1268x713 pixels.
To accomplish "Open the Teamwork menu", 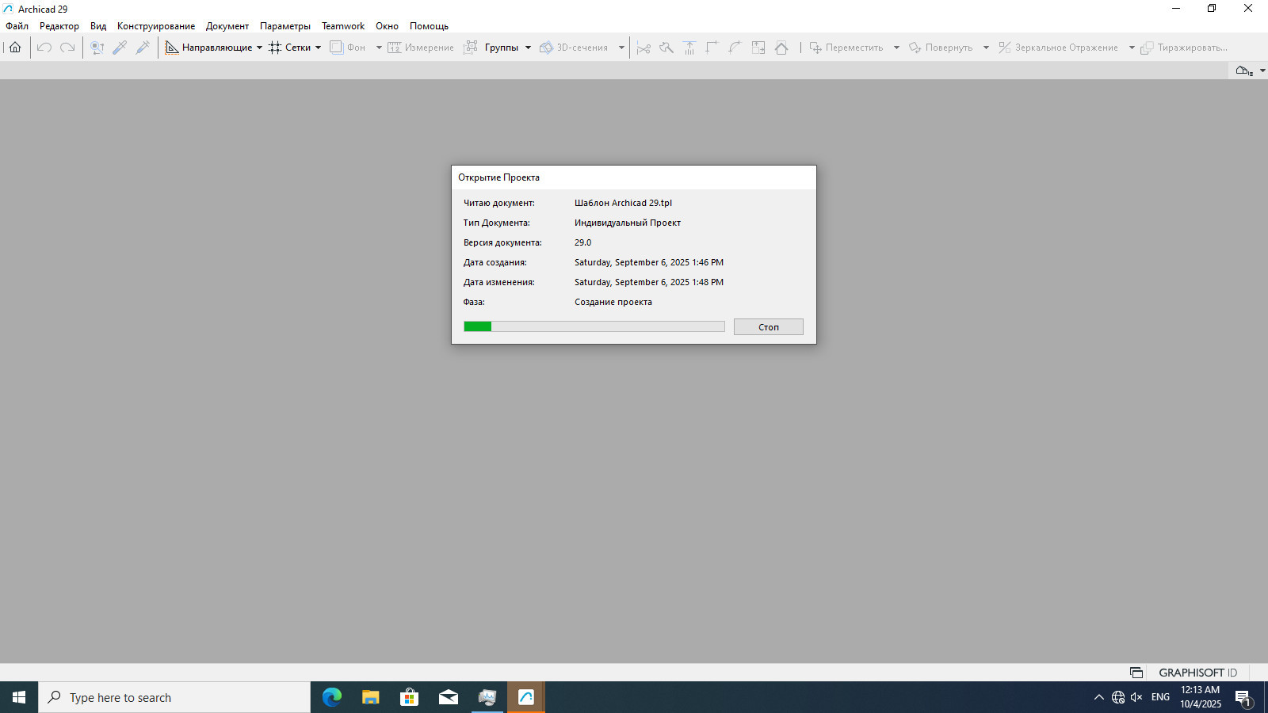I will [343, 26].
